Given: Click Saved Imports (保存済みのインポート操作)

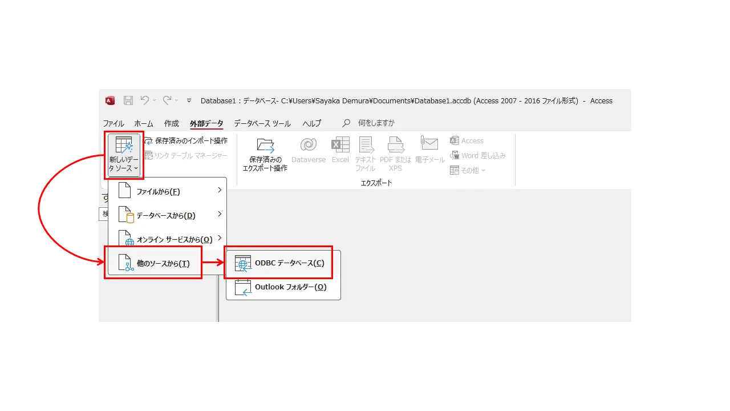Looking at the screenshot, I should click(185, 140).
